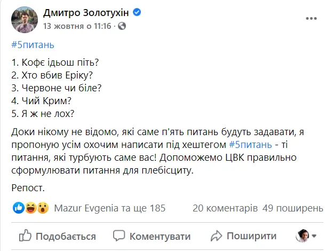Click the #5питань hashtag at top

[x=32, y=44]
